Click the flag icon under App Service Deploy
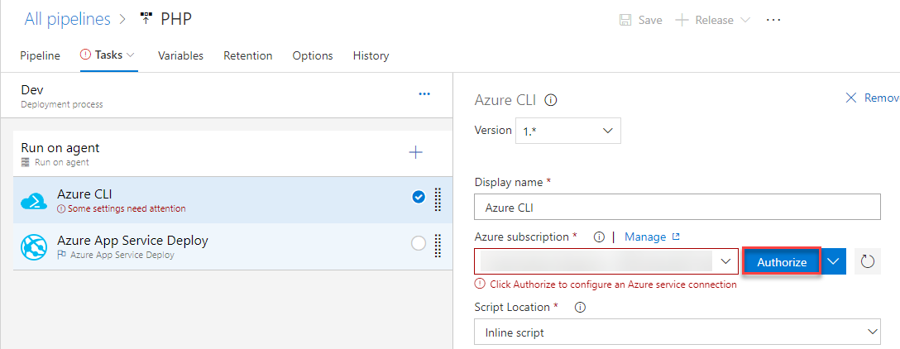Image resolution: width=900 pixels, height=349 pixels. pyautogui.click(x=62, y=255)
